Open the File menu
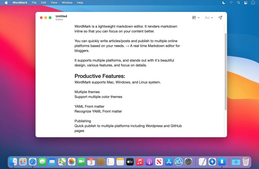Screen dimensions: 259x169 [34, 3]
